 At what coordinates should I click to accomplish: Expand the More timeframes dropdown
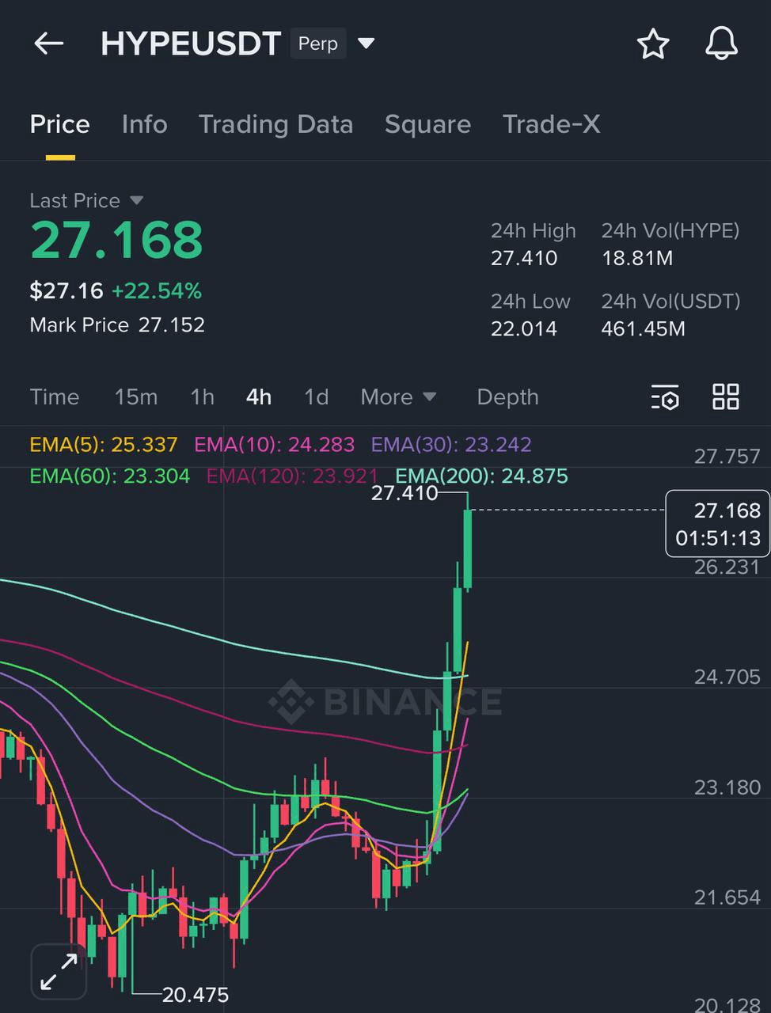398,397
